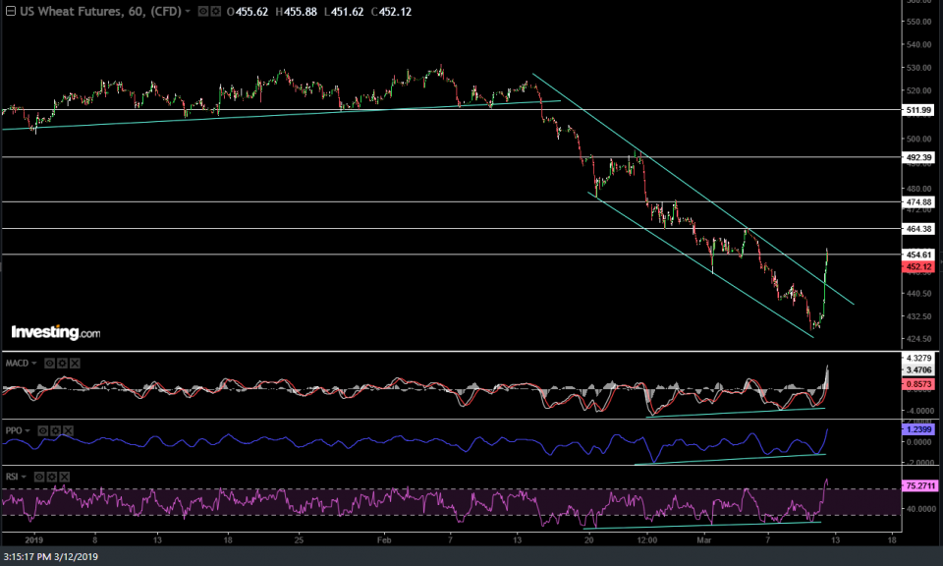
Task: Open RSI indicator settings gear
Action: tap(53, 477)
